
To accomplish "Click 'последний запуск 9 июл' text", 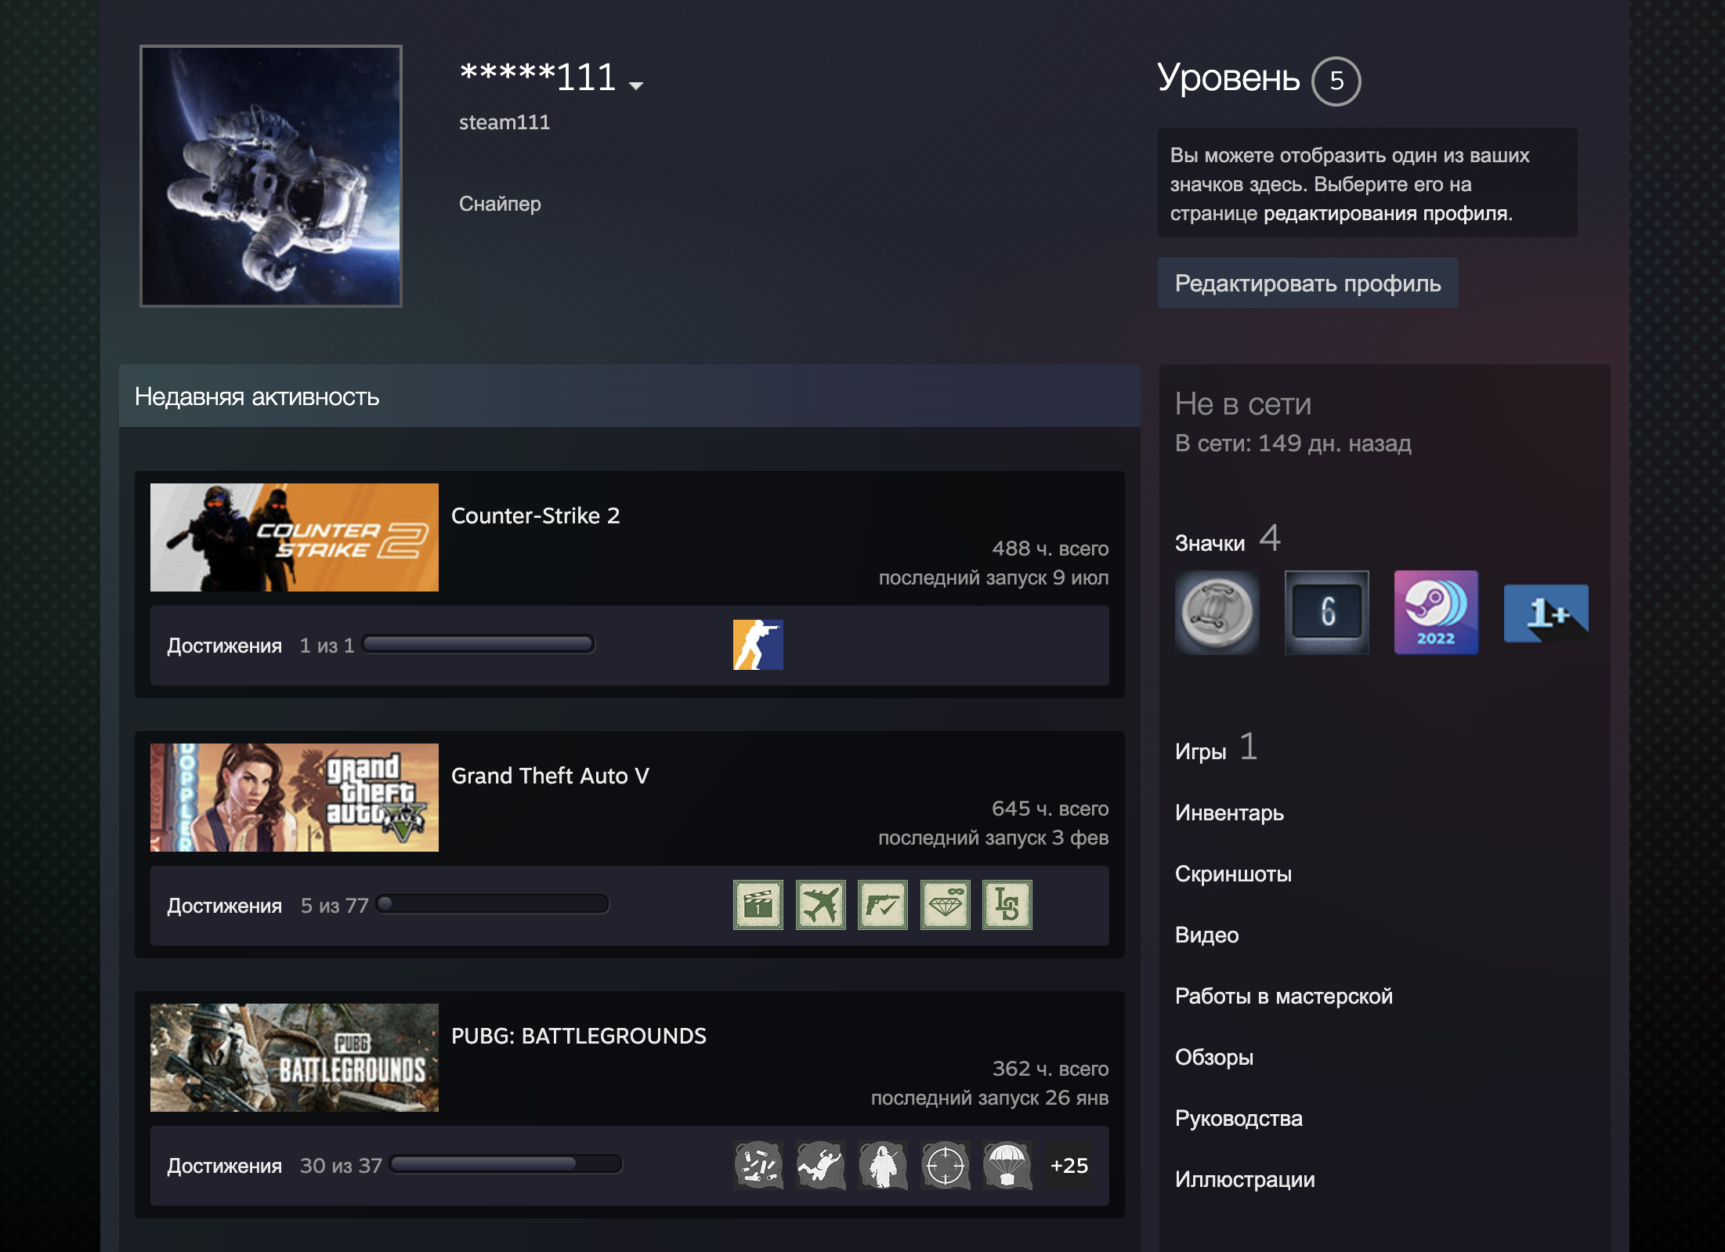I will [993, 577].
